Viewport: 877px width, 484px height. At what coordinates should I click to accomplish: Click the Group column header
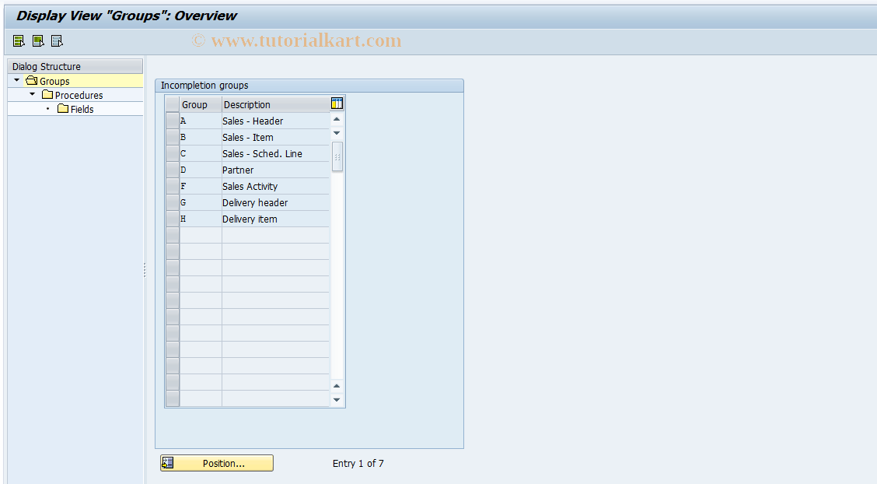(195, 103)
